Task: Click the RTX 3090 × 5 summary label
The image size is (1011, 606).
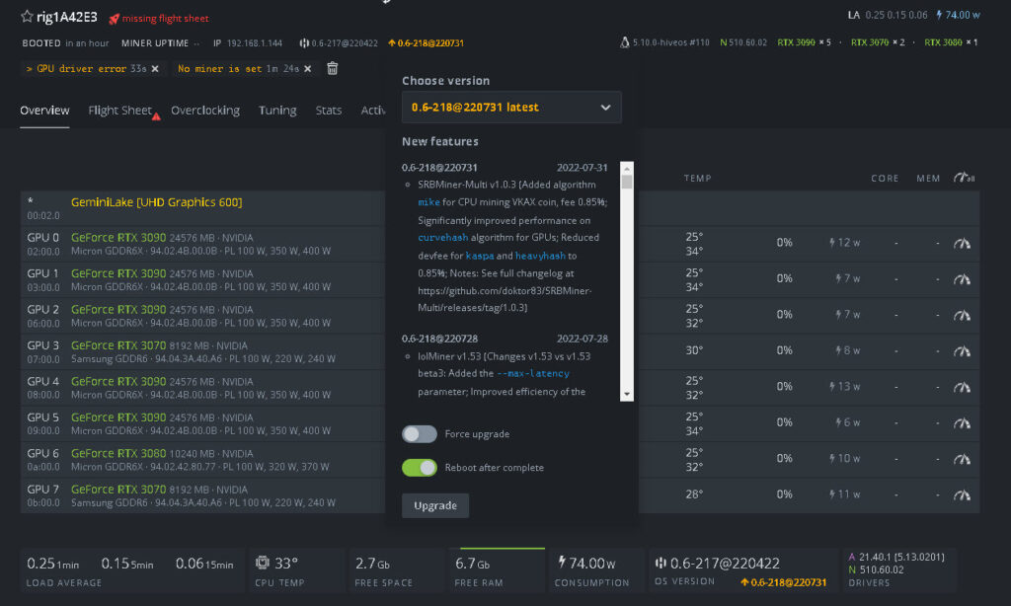Action: pyautogui.click(x=804, y=42)
